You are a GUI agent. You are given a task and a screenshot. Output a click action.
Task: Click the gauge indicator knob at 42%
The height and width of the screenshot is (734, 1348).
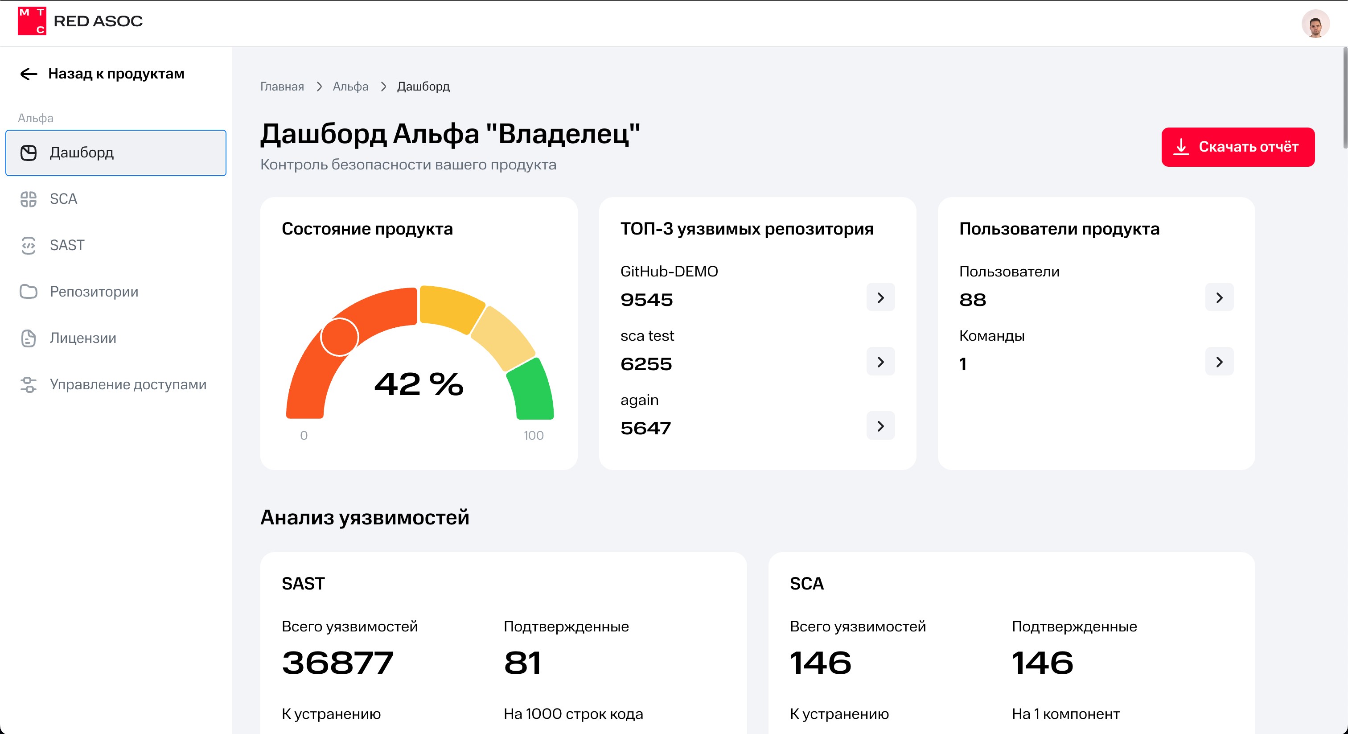[x=339, y=337]
